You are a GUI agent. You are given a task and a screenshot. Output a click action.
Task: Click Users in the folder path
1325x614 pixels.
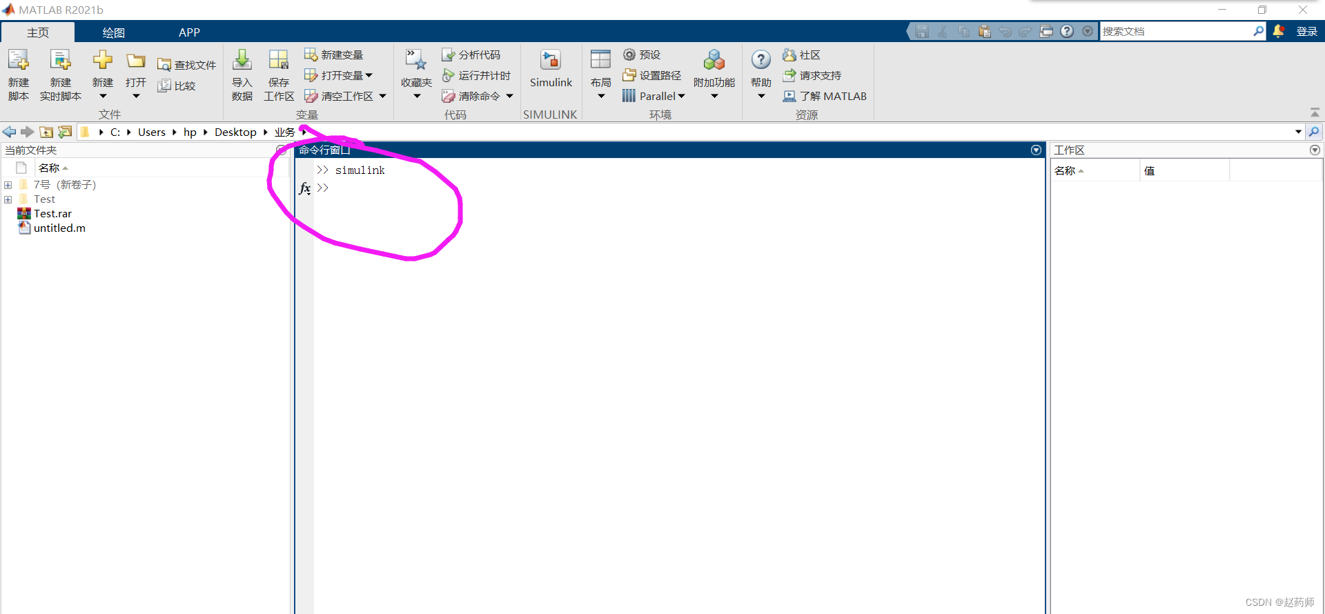click(x=151, y=132)
